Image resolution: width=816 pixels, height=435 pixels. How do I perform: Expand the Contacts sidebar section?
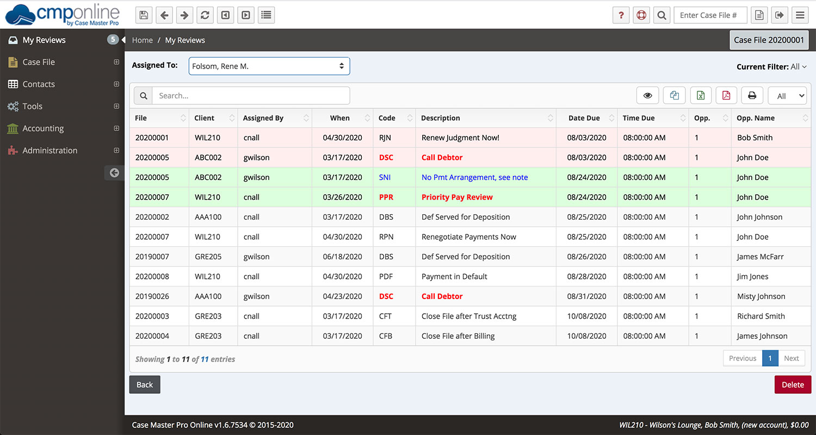click(116, 84)
